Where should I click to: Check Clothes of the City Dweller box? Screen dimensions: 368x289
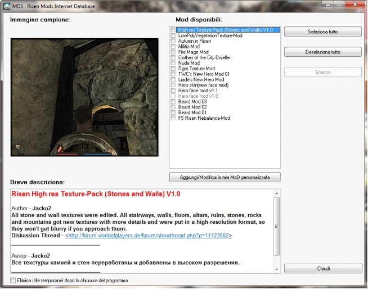173,57
